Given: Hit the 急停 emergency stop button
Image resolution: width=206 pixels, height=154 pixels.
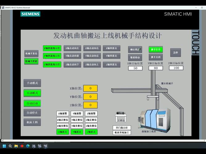Looking at the screenshot, I should point(175,53).
